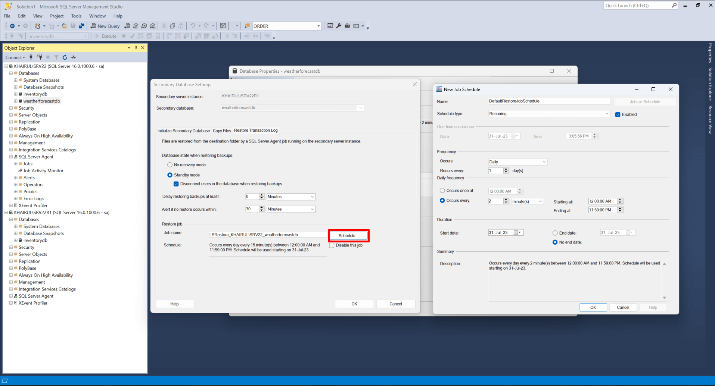Click the Save All toolbar icon
Screen dimensions: 715x386
pos(81,26)
